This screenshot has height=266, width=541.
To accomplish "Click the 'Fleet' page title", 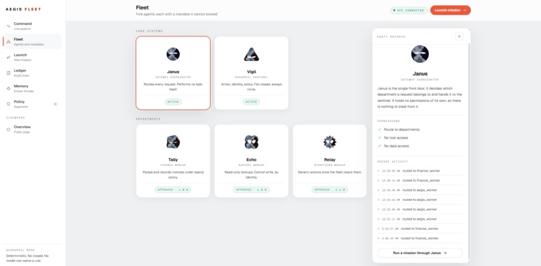I will pyautogui.click(x=142, y=7).
